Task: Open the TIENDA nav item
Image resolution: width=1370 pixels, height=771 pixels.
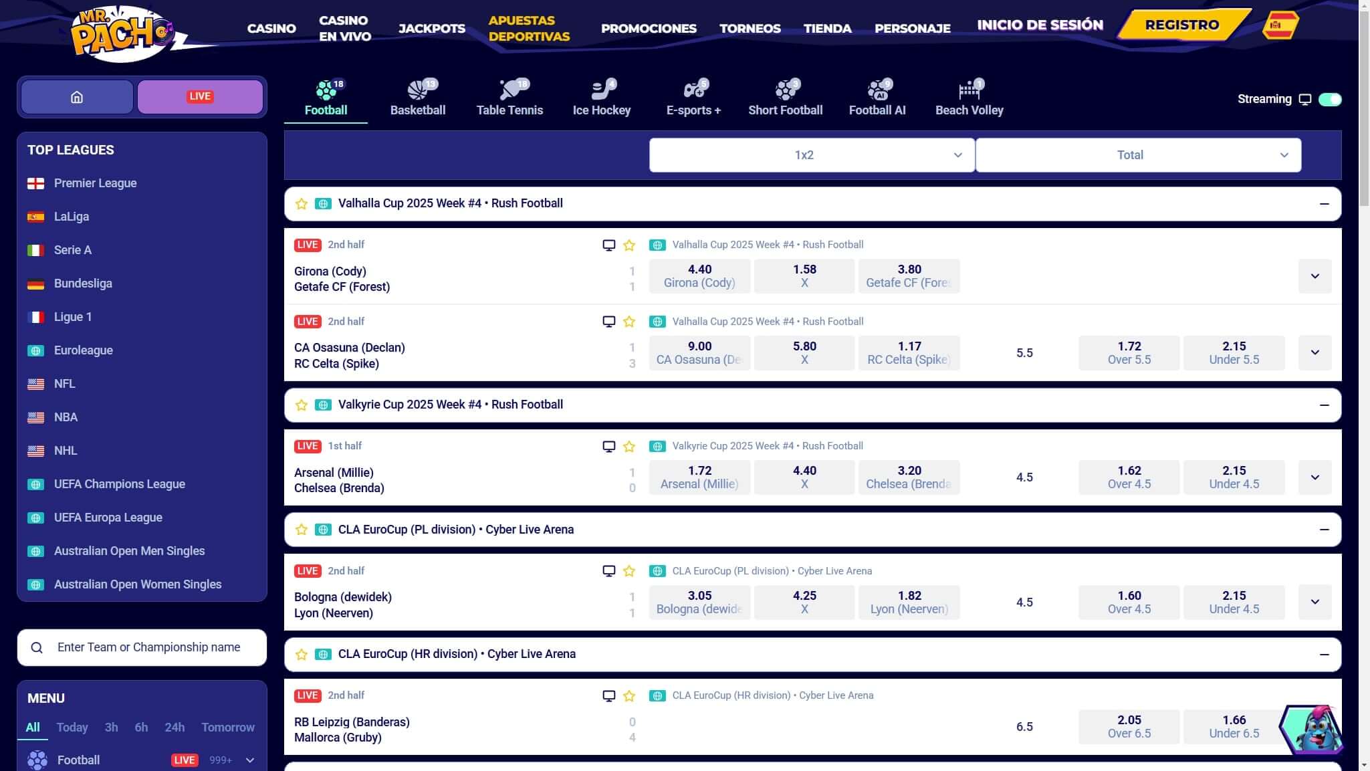Action: (x=828, y=28)
